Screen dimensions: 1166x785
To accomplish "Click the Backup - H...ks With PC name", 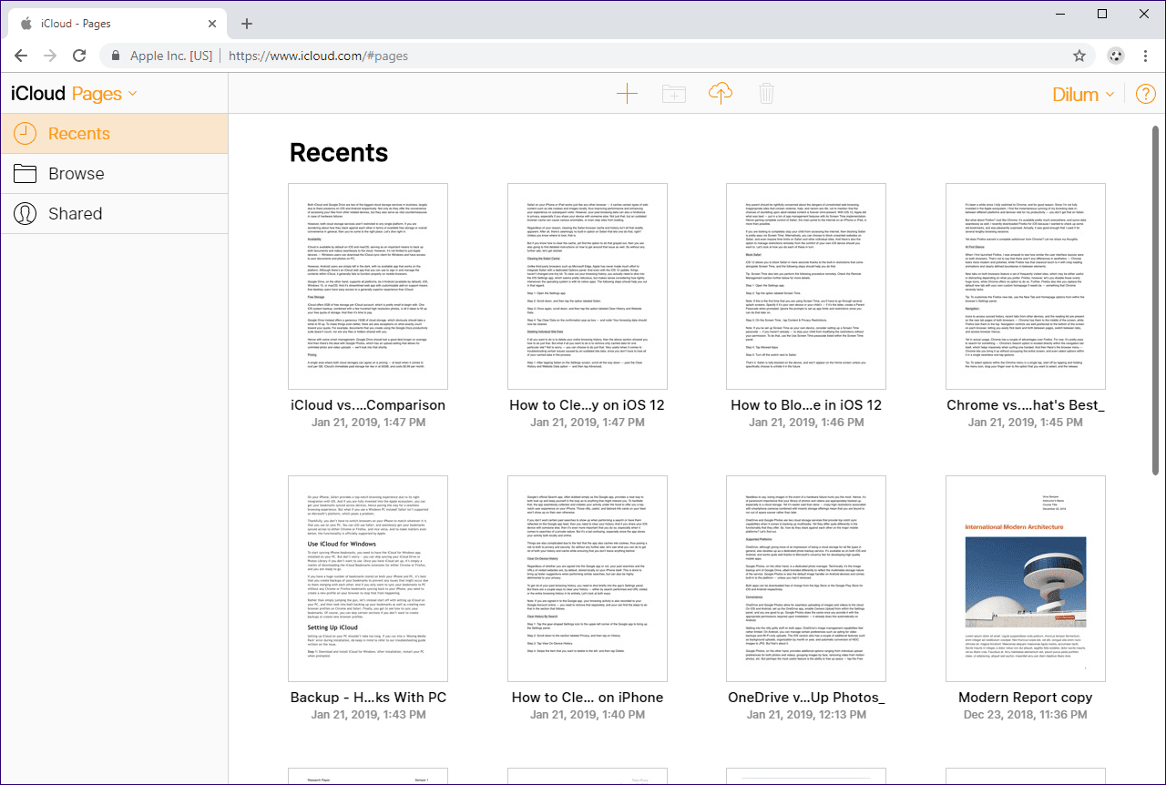I will [368, 698].
